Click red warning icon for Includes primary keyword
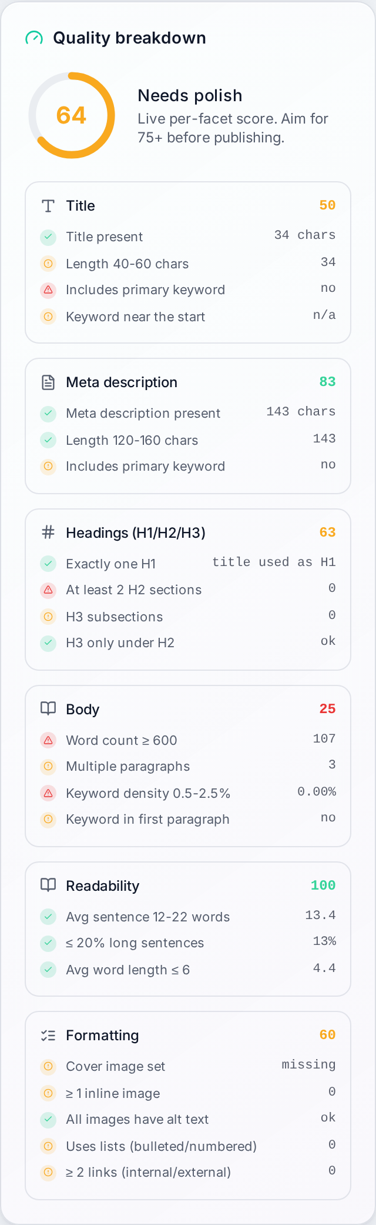The width and height of the screenshot is (376, 1225). [x=48, y=289]
